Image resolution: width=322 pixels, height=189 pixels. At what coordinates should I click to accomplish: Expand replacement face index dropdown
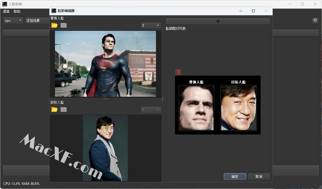click(151, 26)
